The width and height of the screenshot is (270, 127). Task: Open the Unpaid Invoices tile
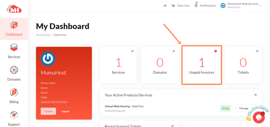[x=201, y=65]
